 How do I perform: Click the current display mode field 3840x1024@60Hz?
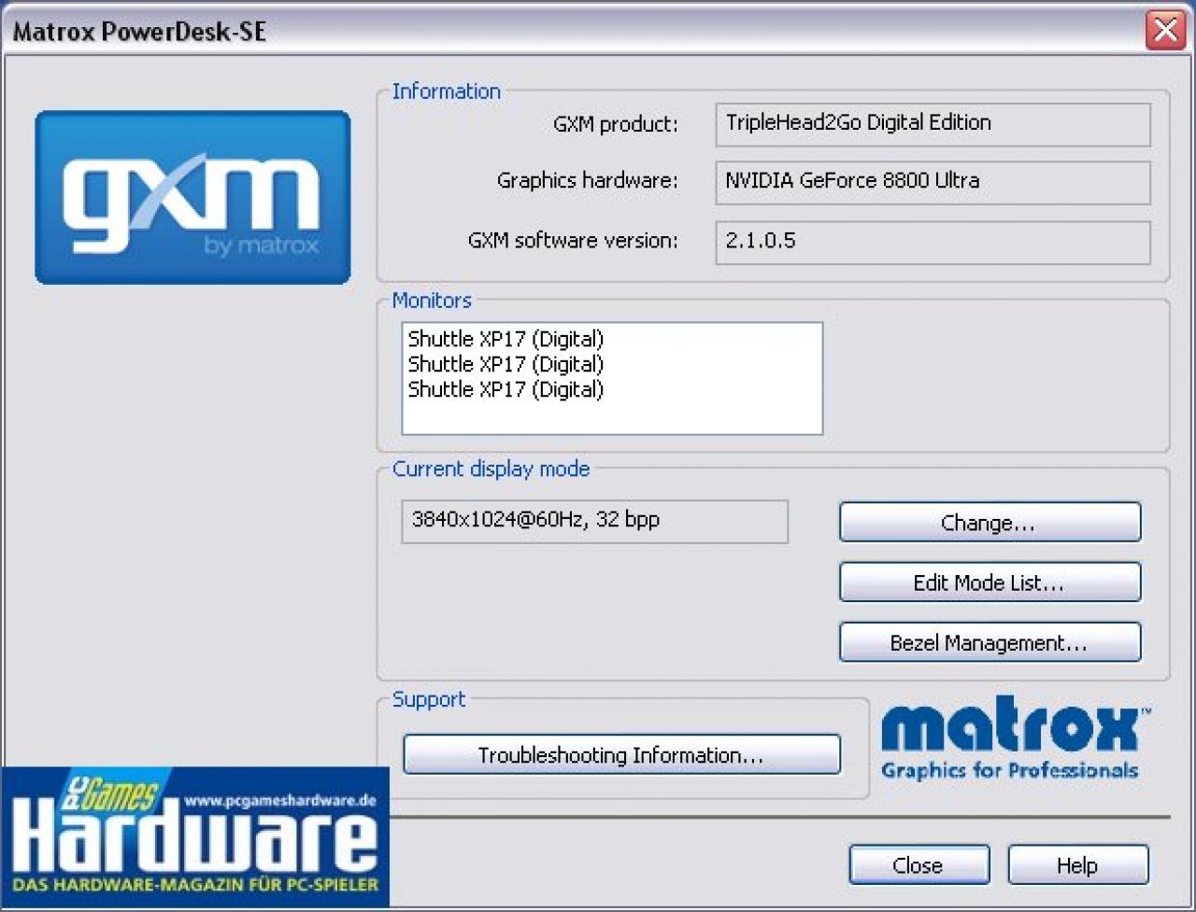[594, 521]
